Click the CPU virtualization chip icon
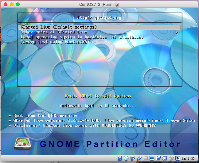The width and height of the screenshot is (199, 163). 164,158
